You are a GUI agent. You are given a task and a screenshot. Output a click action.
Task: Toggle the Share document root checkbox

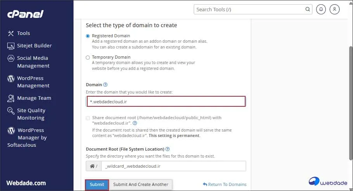88,118
